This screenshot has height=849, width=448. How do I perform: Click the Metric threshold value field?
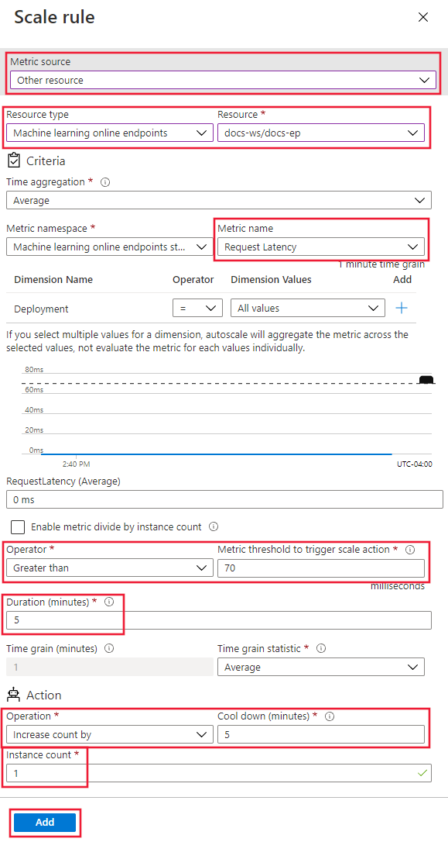(321, 568)
